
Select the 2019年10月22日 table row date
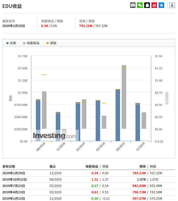tap(15, 180)
